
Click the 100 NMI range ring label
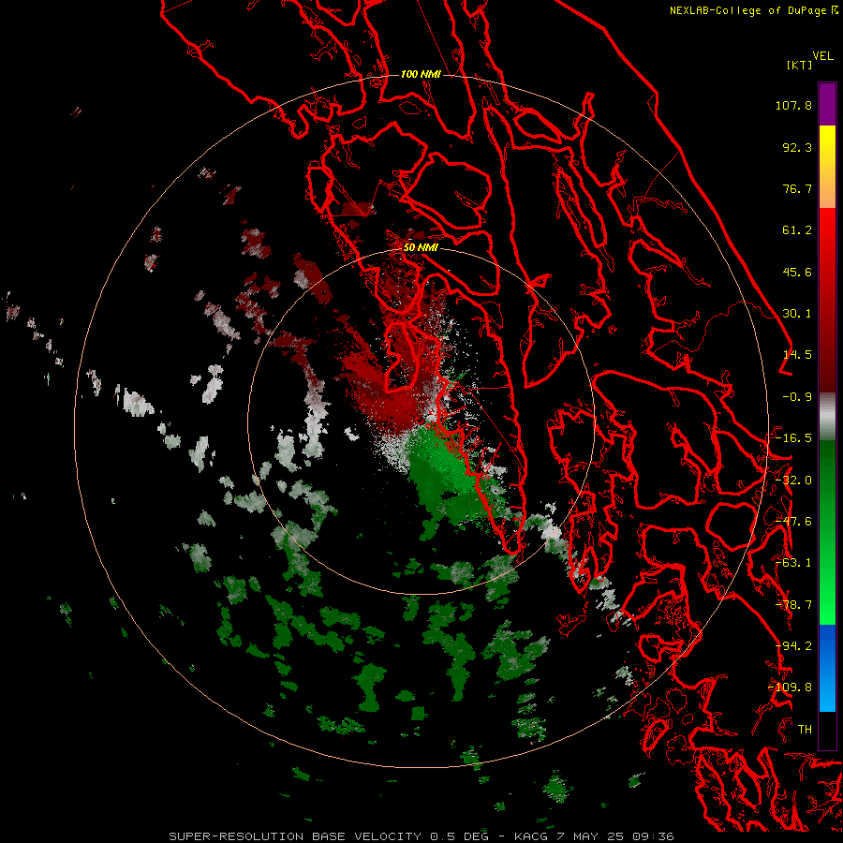[421, 74]
